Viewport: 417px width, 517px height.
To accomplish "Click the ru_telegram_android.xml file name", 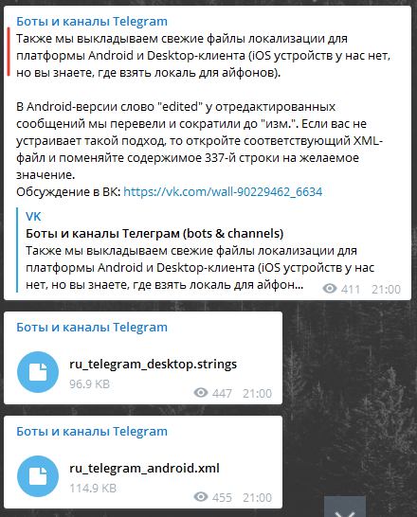I will click(x=144, y=468).
